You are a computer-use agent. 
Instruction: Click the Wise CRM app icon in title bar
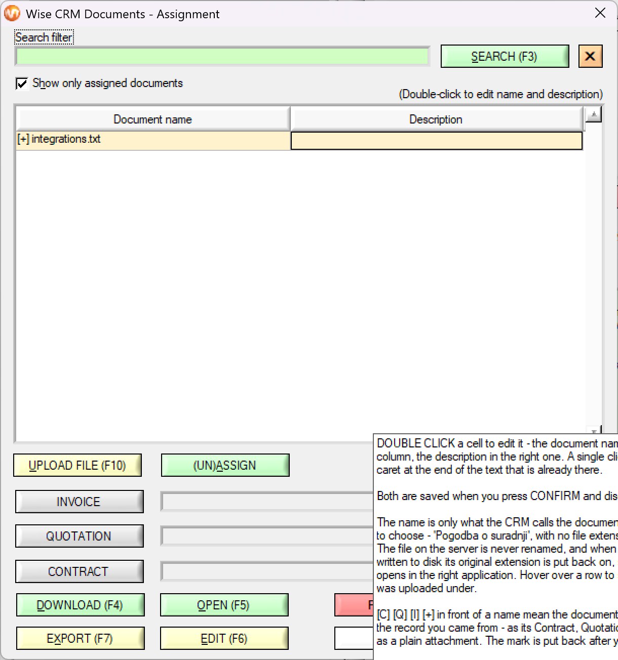click(x=12, y=14)
